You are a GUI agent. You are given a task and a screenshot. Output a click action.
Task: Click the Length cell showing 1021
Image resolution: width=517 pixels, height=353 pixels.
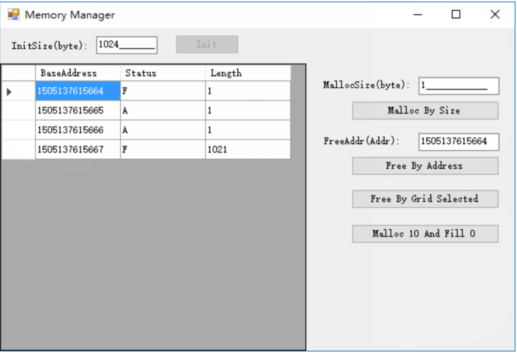point(248,149)
